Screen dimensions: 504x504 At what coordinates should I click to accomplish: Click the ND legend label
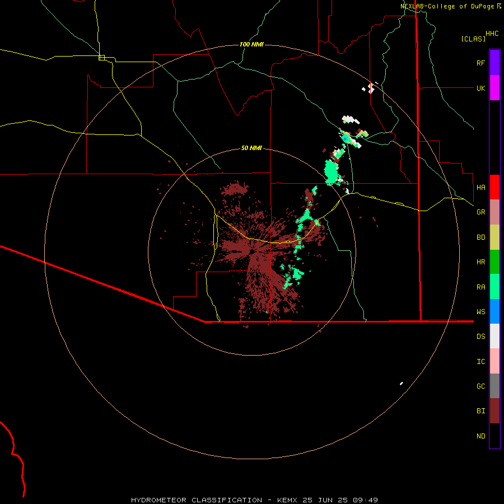pyautogui.click(x=480, y=436)
